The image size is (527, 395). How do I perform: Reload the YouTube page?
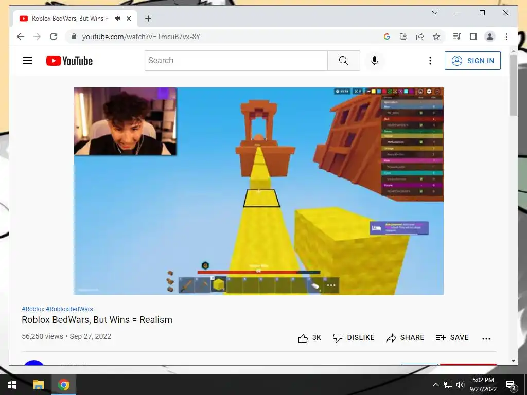tap(54, 37)
